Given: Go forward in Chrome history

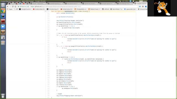Looking at the screenshot, I should click(x=10, y=7).
